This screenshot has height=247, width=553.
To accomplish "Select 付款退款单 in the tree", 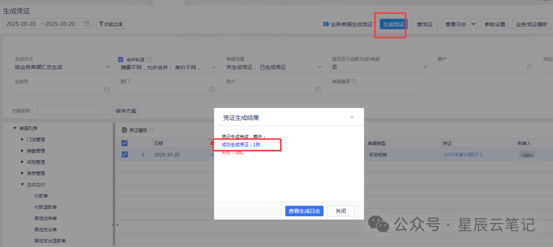I will tap(46, 207).
